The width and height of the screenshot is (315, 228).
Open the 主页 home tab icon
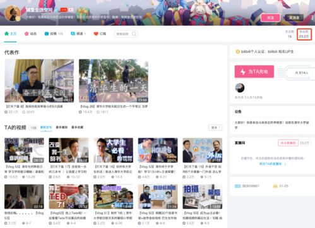tap(6, 33)
